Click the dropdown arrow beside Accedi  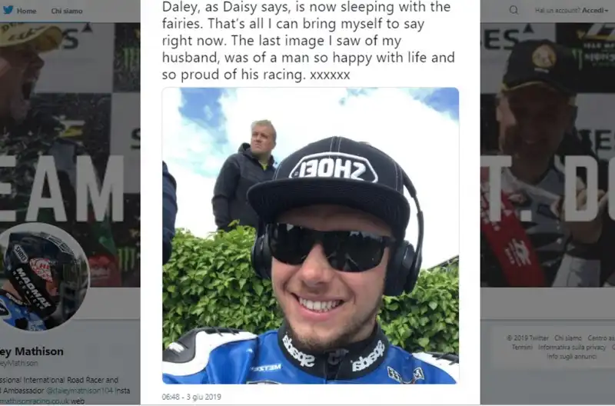pyautogui.click(x=606, y=11)
